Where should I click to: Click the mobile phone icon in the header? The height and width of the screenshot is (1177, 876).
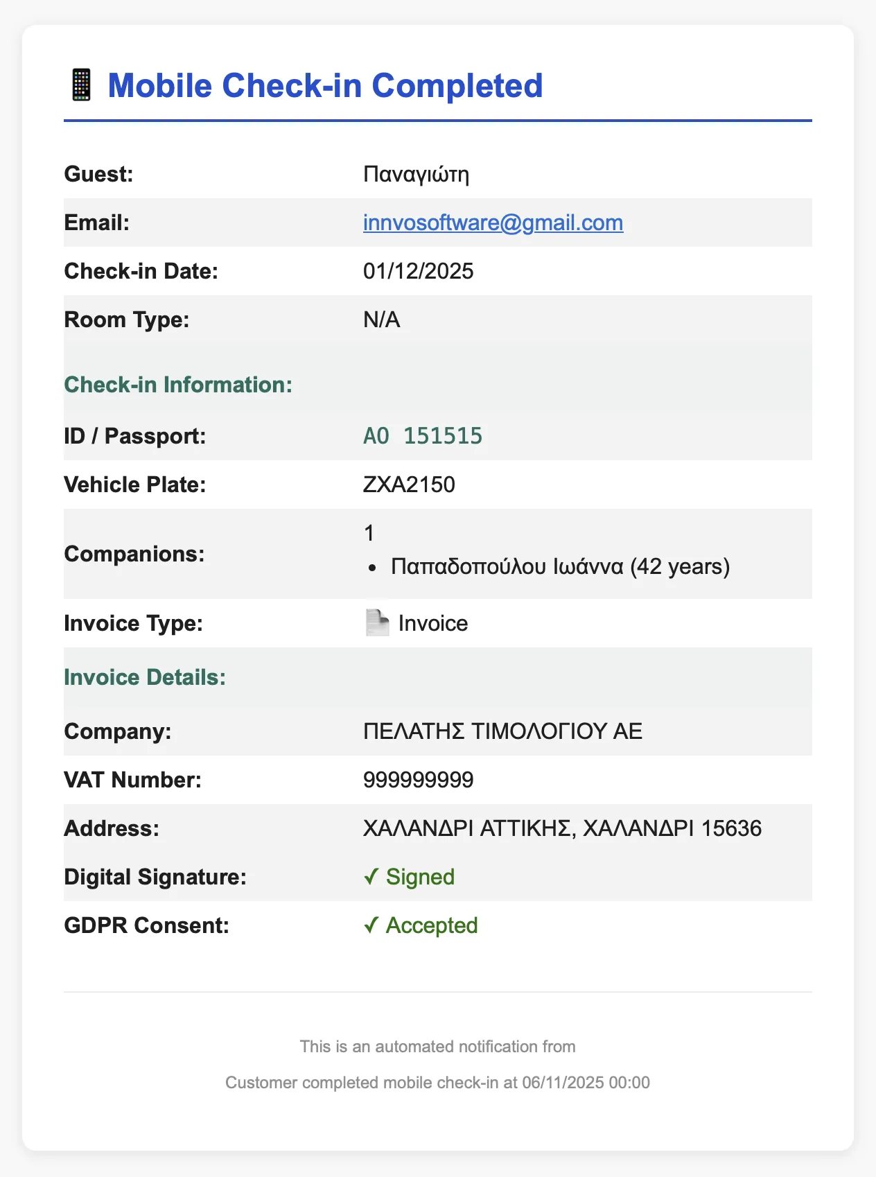82,85
